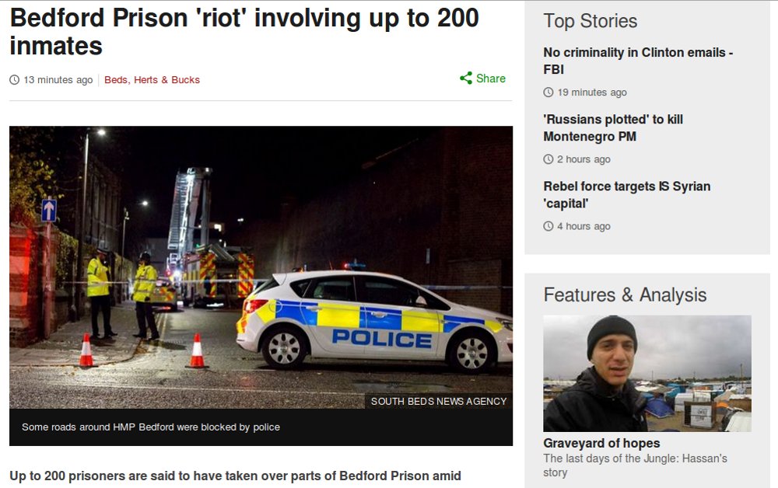
Task: Click the clock icon beside 13 minutes ago
Action: tap(14, 80)
